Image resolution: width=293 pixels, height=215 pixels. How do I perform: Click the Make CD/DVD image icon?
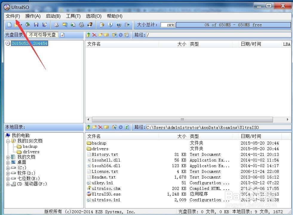[56, 25]
